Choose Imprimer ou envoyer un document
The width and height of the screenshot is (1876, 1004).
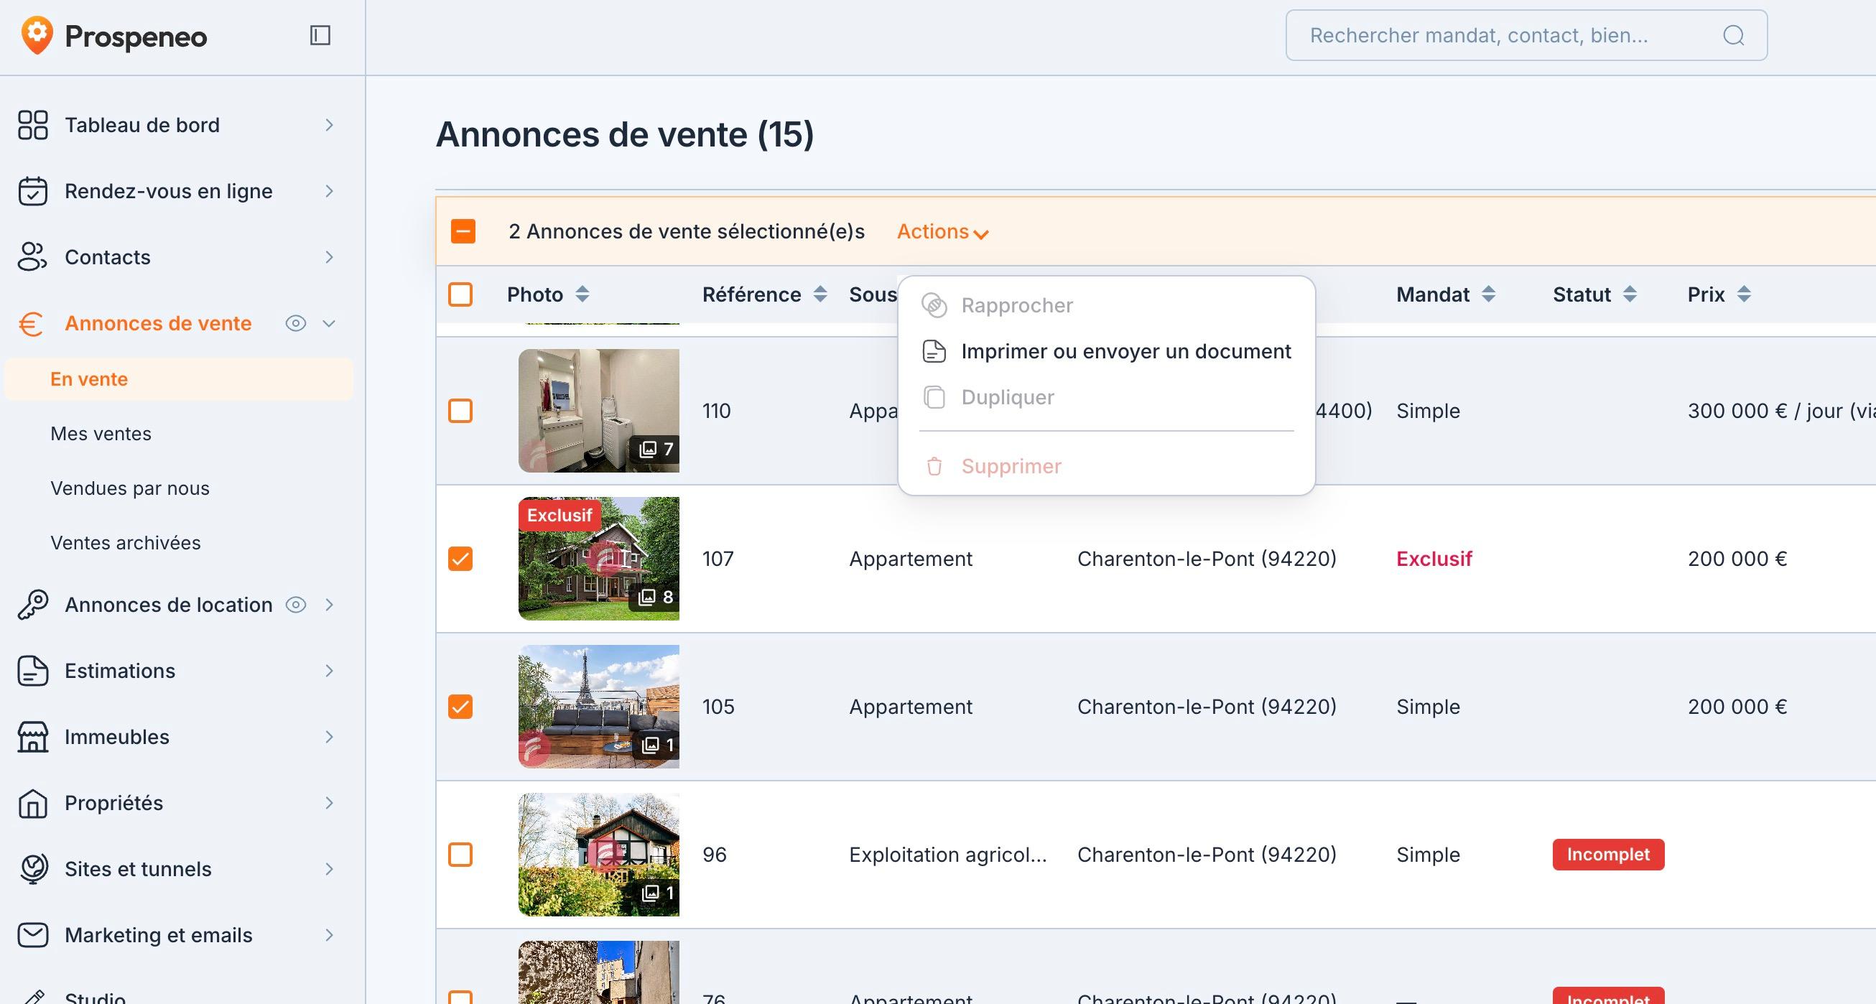1106,351
